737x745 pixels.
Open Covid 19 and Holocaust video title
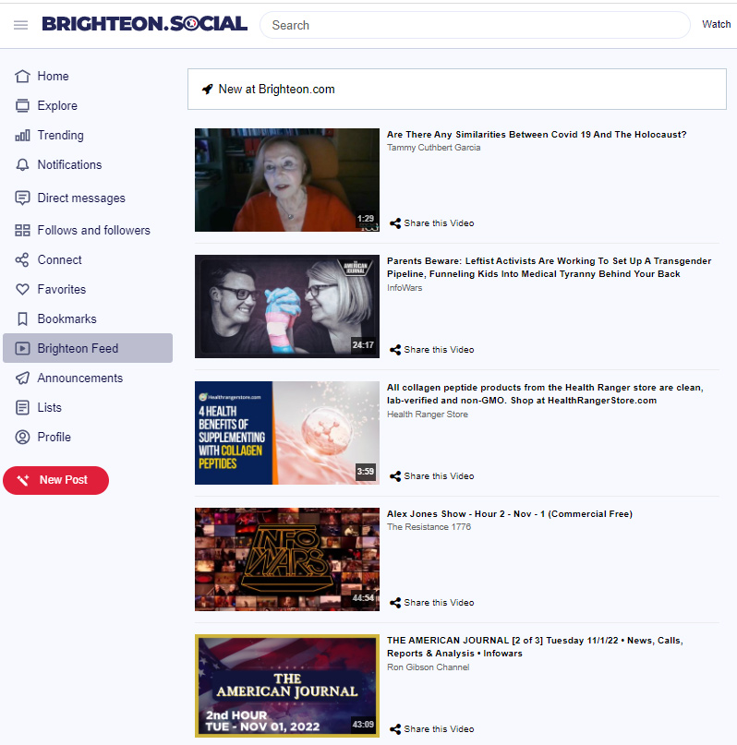pos(537,135)
